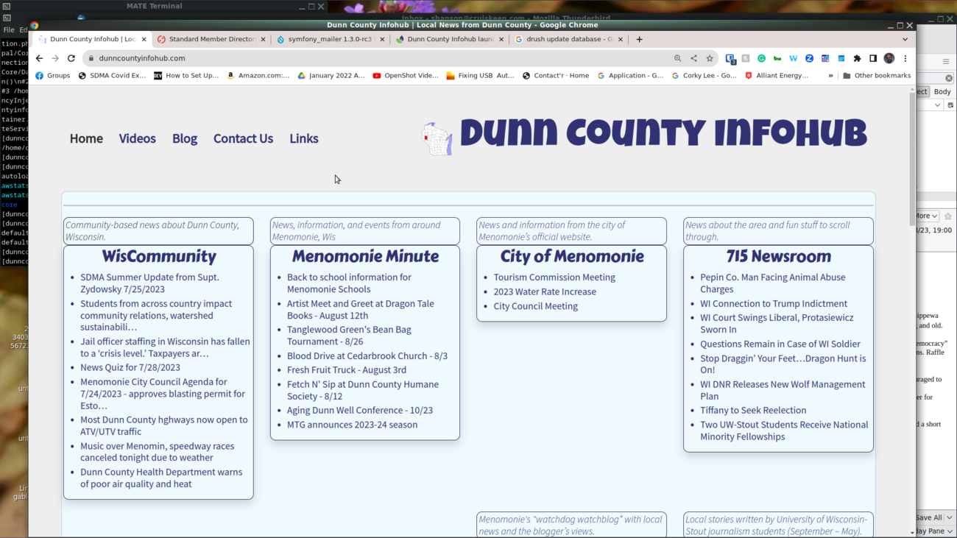Click the share icon in address bar
Screen dimensions: 957x538
click(693, 58)
